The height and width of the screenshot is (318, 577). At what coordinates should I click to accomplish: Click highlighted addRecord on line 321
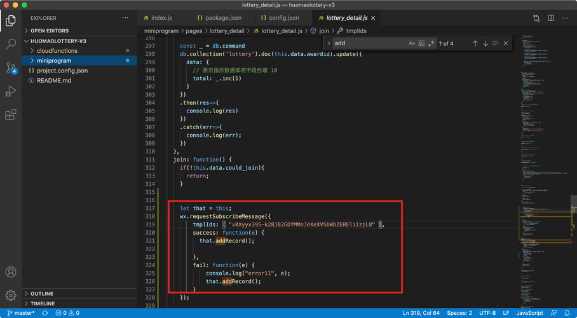pos(230,241)
